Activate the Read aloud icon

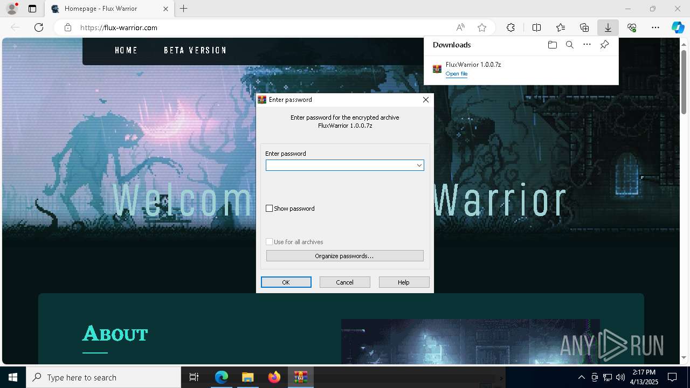(x=460, y=27)
